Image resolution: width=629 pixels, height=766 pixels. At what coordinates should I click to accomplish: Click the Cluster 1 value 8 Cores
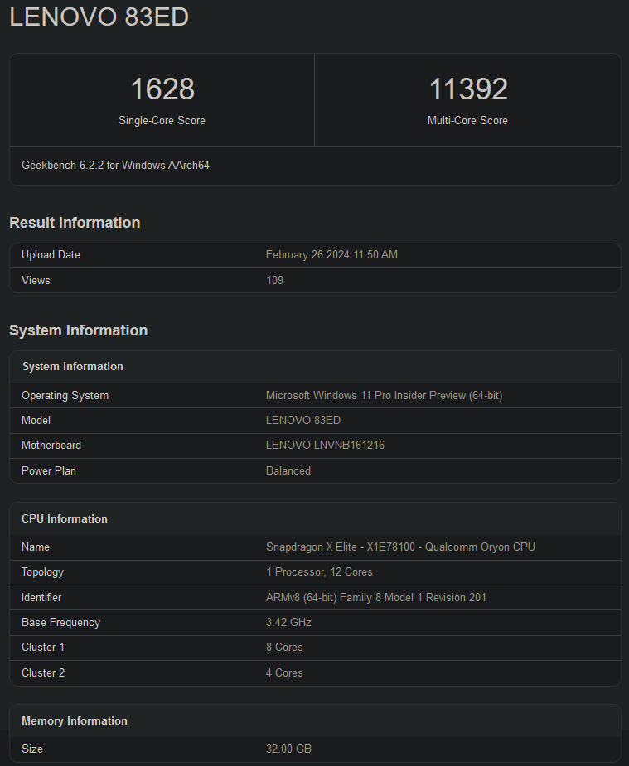coord(284,648)
